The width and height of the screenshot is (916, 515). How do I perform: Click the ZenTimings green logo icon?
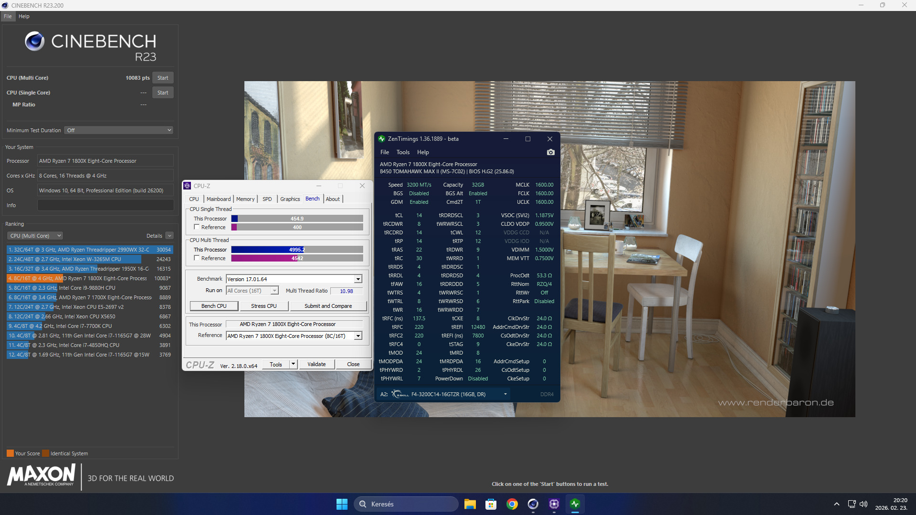(x=381, y=139)
